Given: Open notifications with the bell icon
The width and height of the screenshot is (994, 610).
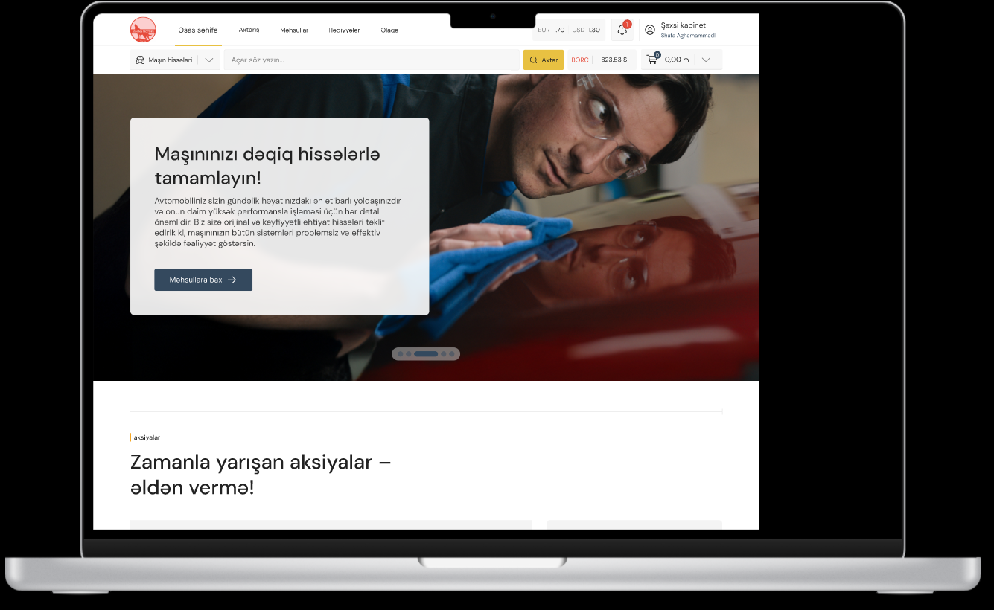Looking at the screenshot, I should [622, 30].
